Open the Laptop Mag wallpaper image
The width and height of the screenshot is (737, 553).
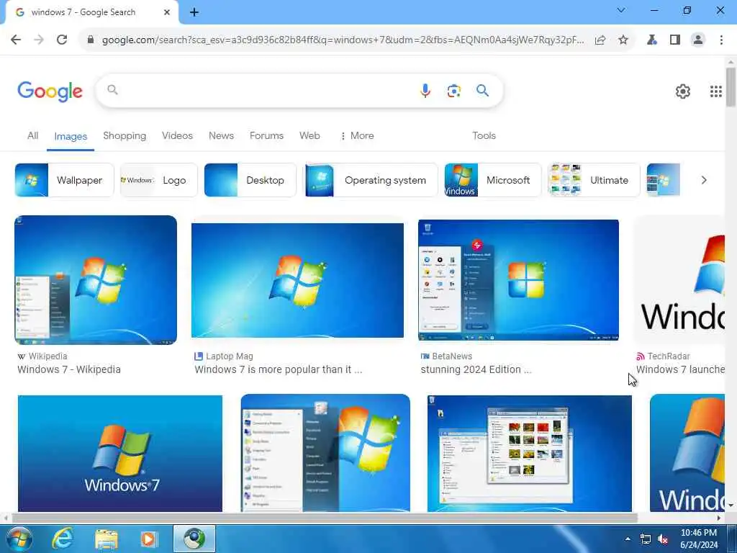297,280
